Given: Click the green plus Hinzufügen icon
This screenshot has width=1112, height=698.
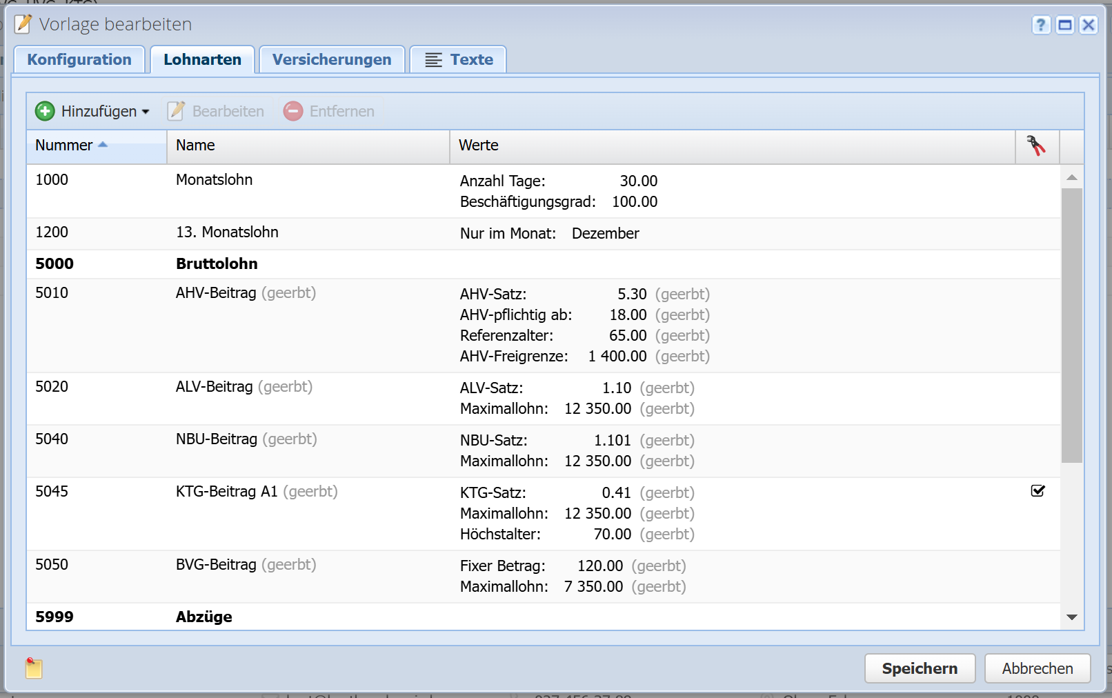Looking at the screenshot, I should 45,111.
